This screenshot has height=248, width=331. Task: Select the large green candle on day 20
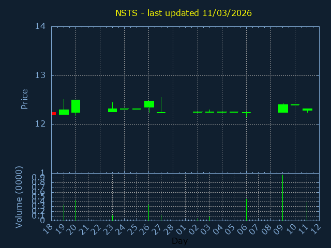tap(76, 106)
